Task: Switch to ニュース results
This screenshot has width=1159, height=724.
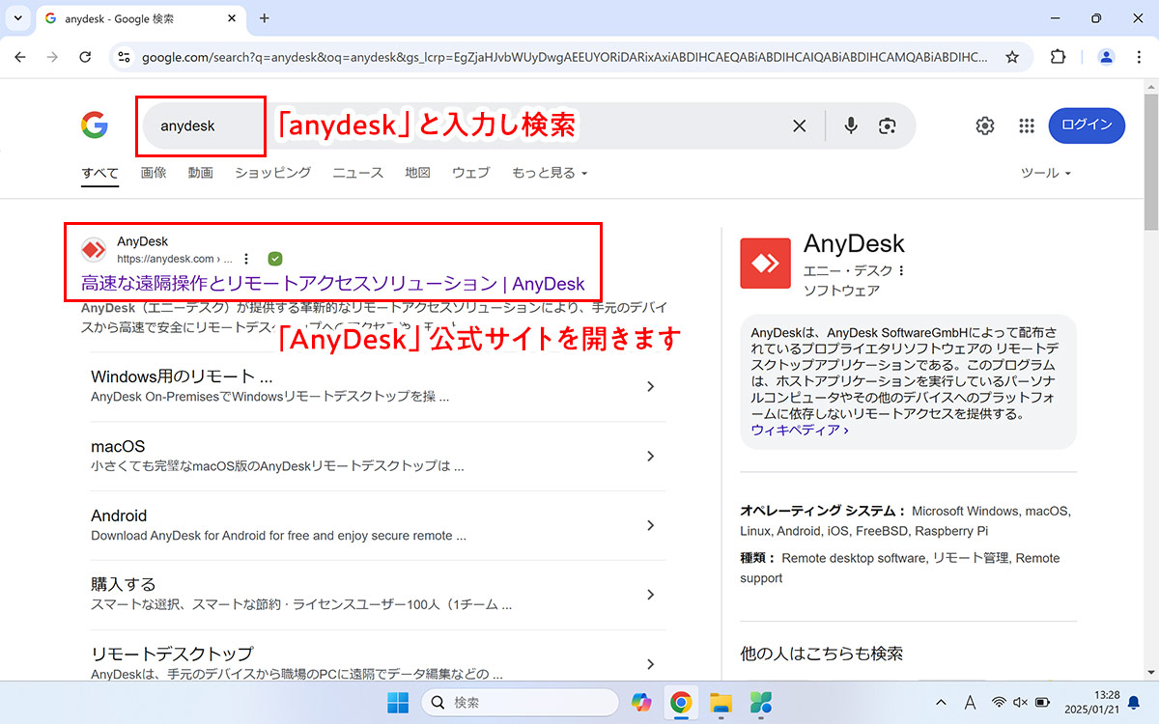Action: (358, 173)
